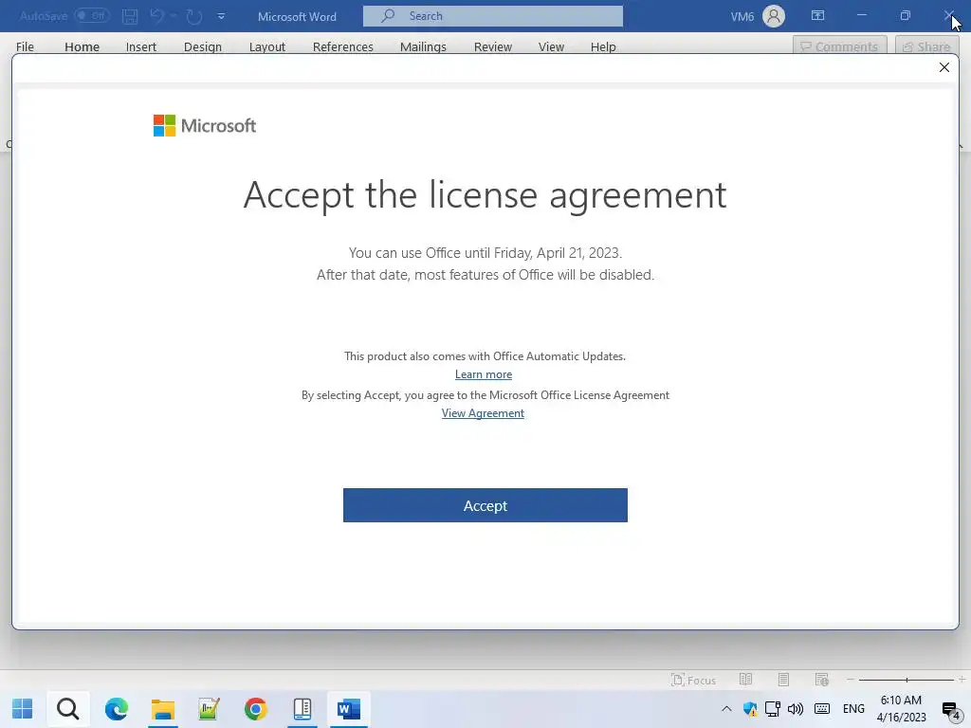
Task: Click the zoom in plus icon
Action: pos(962,680)
